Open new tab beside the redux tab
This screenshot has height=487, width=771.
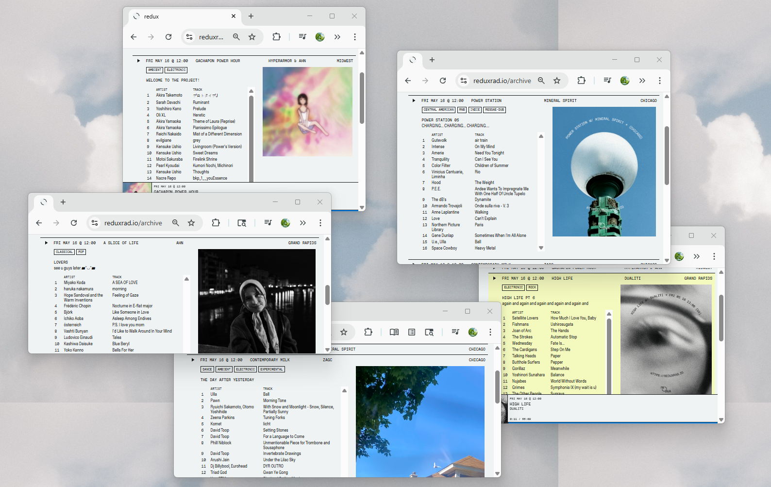251,16
